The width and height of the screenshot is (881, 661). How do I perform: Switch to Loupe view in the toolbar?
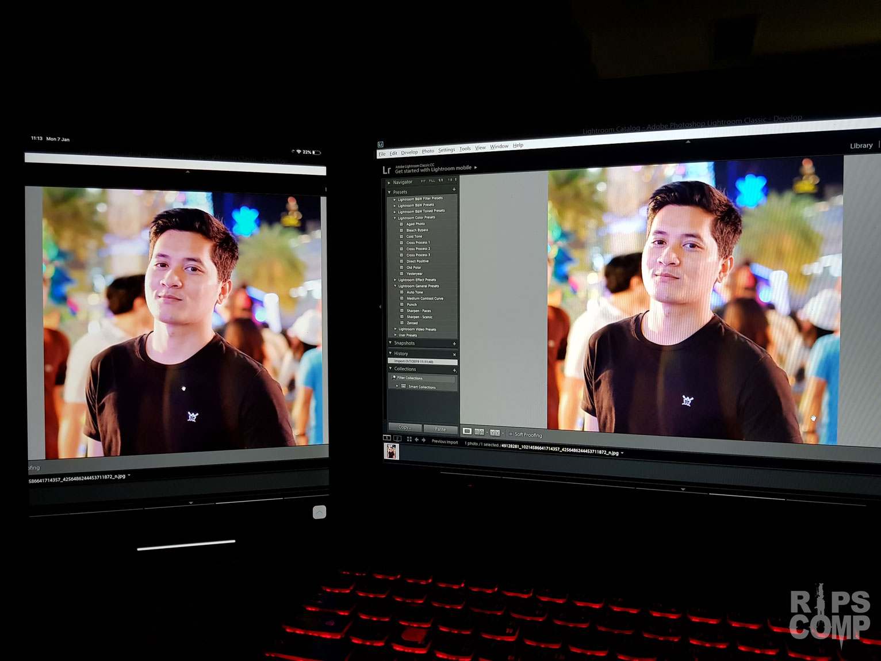click(x=468, y=431)
